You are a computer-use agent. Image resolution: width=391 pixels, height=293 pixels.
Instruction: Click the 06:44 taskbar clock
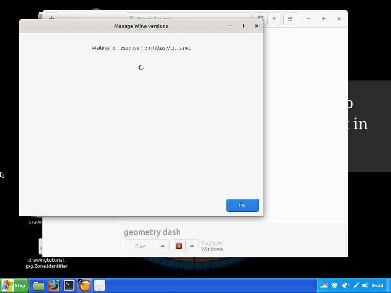pyautogui.click(x=377, y=285)
